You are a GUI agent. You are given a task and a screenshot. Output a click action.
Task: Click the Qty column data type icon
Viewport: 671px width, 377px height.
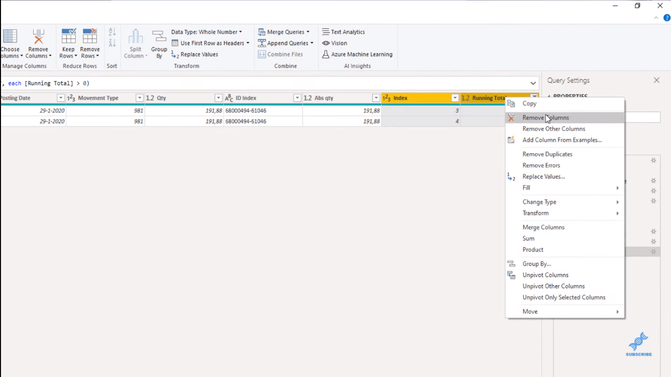[150, 98]
